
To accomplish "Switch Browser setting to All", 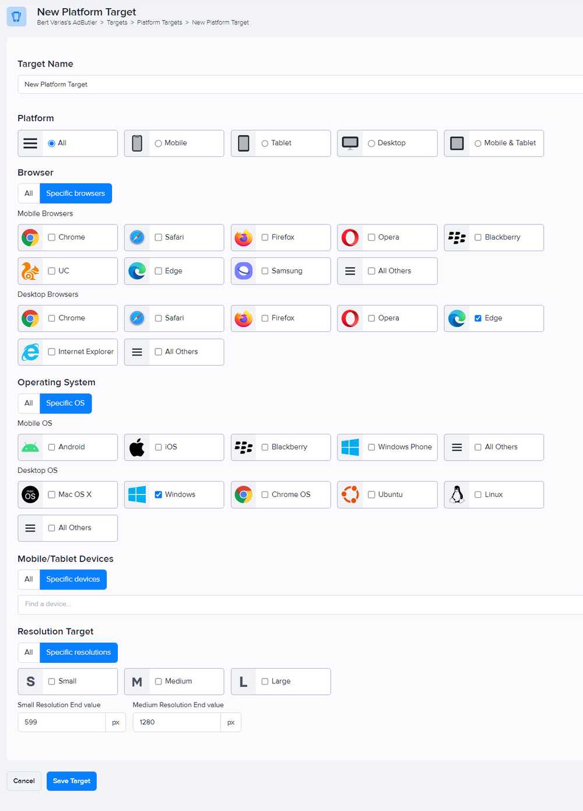I will pos(29,194).
